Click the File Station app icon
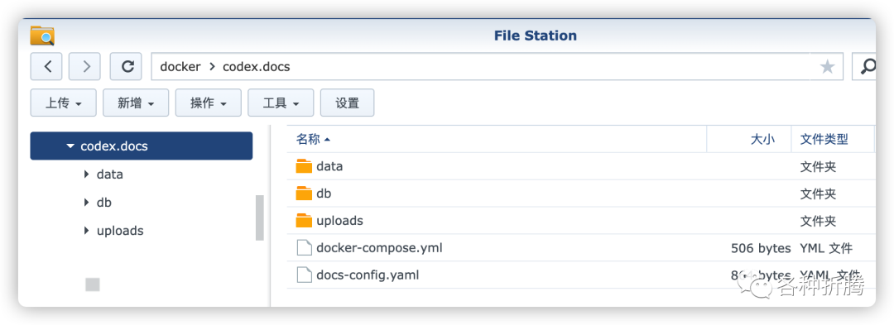 pyautogui.click(x=42, y=36)
